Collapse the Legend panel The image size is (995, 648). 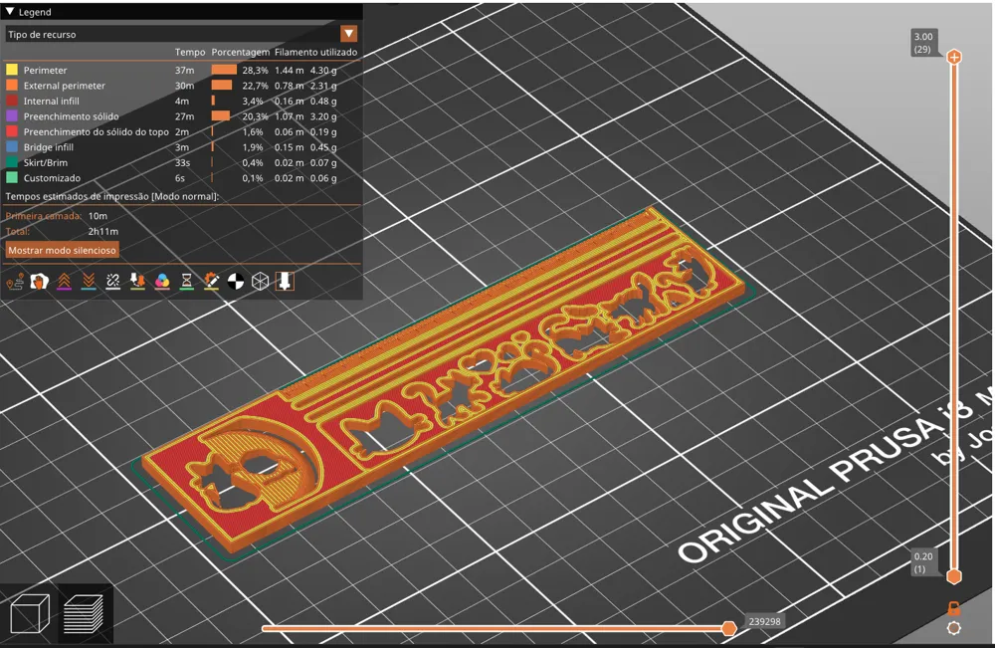click(x=10, y=12)
